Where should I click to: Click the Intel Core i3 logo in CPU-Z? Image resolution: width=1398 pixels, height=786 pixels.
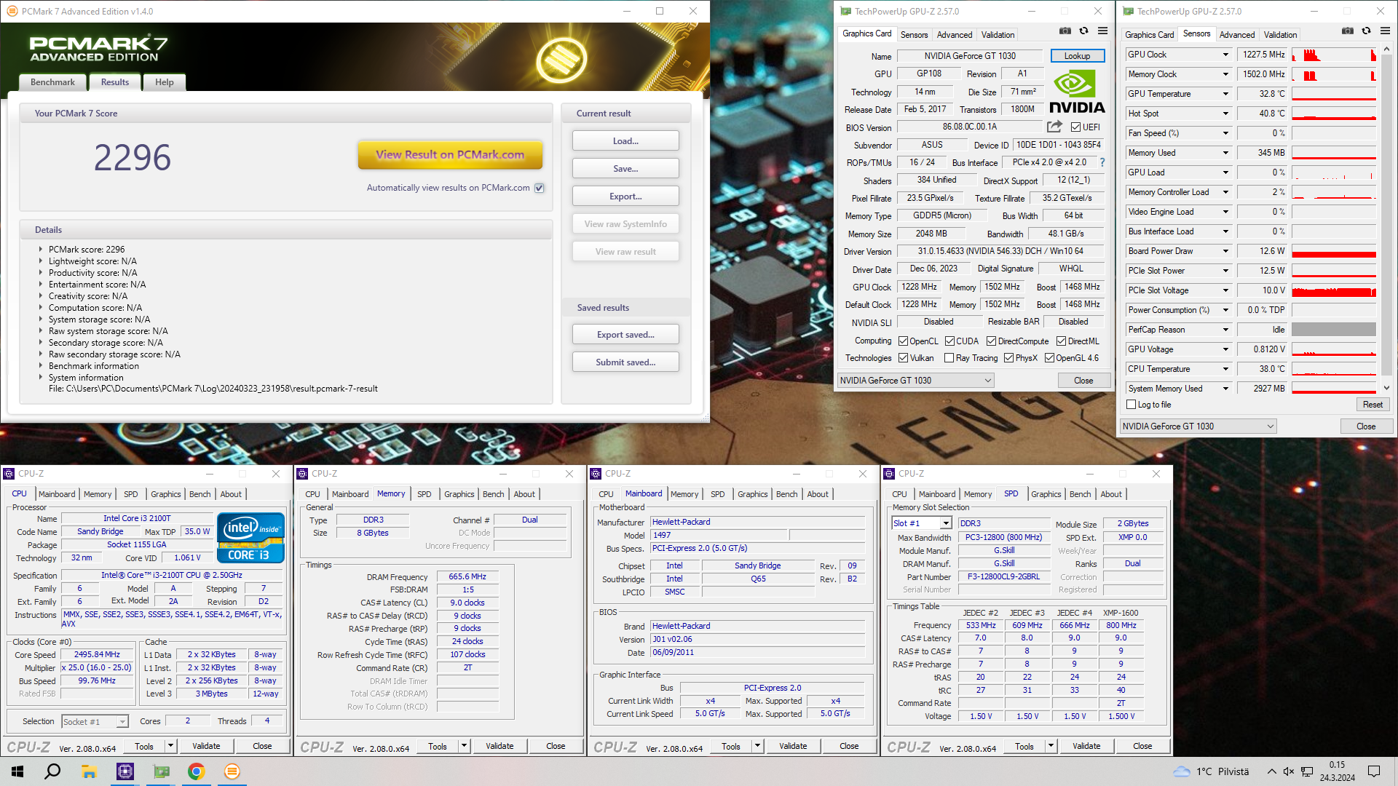tap(250, 538)
